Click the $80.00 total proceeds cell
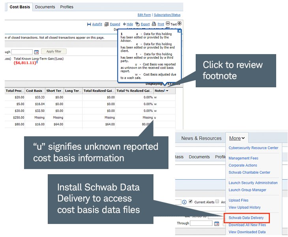The height and width of the screenshot is (237, 288). click(x=19, y=124)
